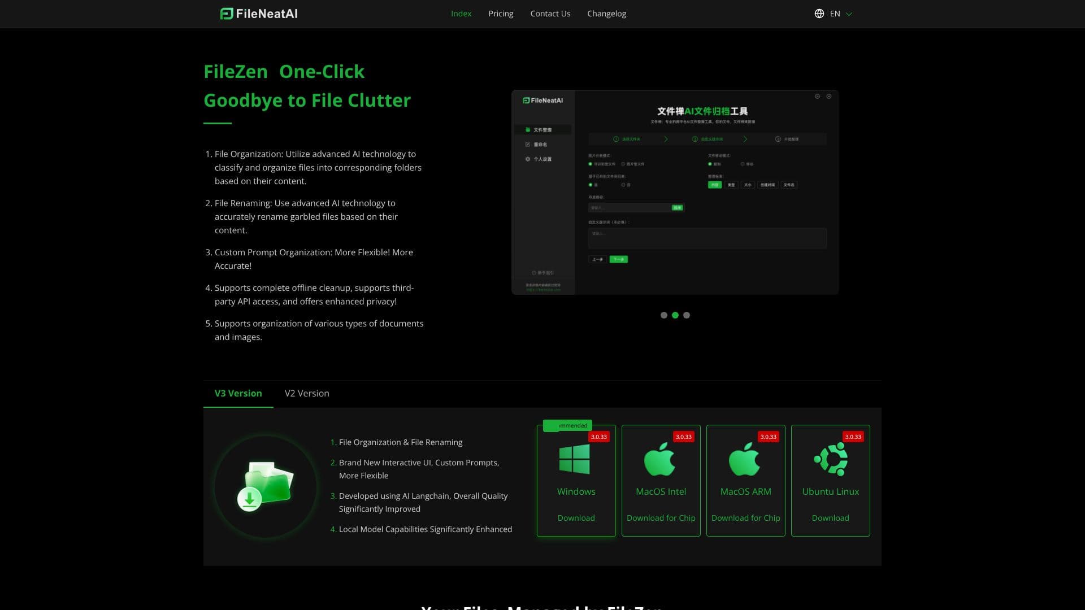Viewport: 1085px width, 610px height.
Task: Open the Pricing page
Action: click(501, 14)
